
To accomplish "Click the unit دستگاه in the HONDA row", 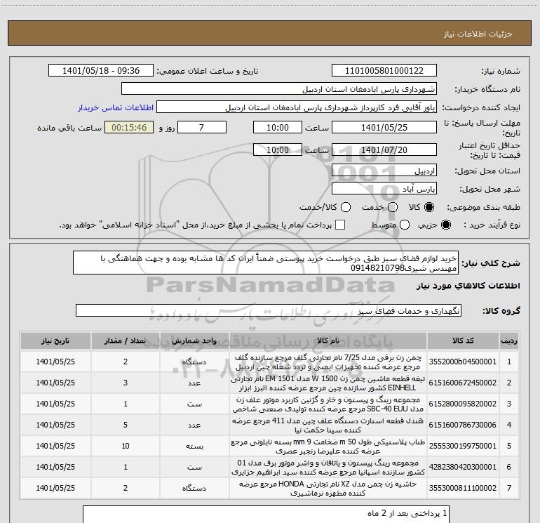I will 194,488.
